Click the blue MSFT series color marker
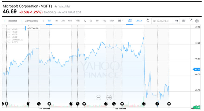 tap(25, 28)
